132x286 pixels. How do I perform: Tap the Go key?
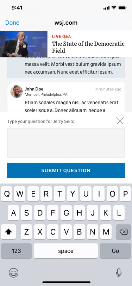[x=115, y=251]
